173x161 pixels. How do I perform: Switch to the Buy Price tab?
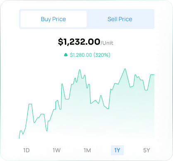(53, 19)
